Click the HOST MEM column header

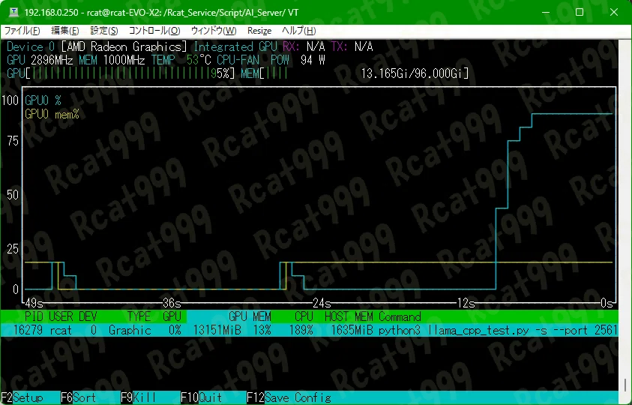(x=349, y=316)
